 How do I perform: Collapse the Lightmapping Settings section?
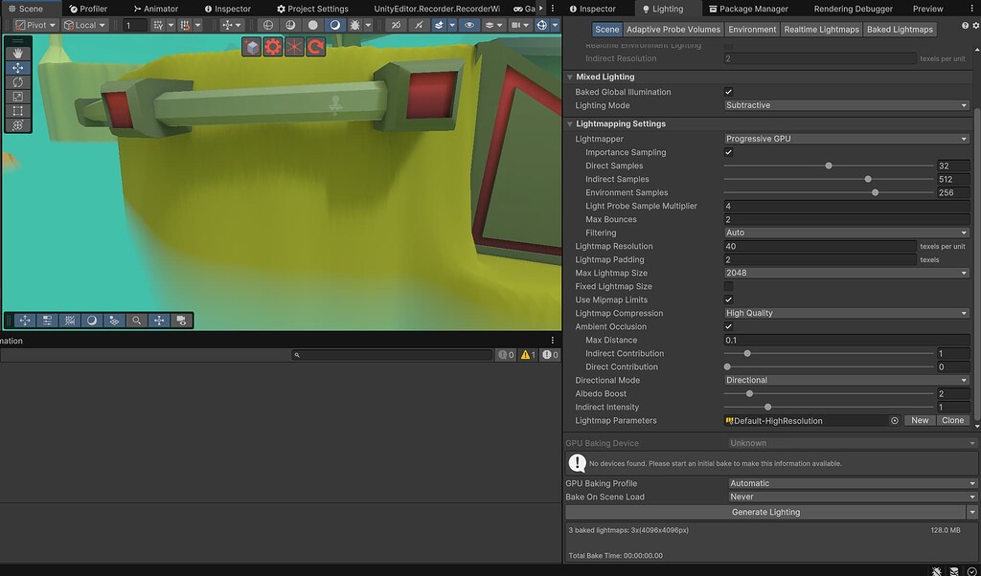point(570,122)
